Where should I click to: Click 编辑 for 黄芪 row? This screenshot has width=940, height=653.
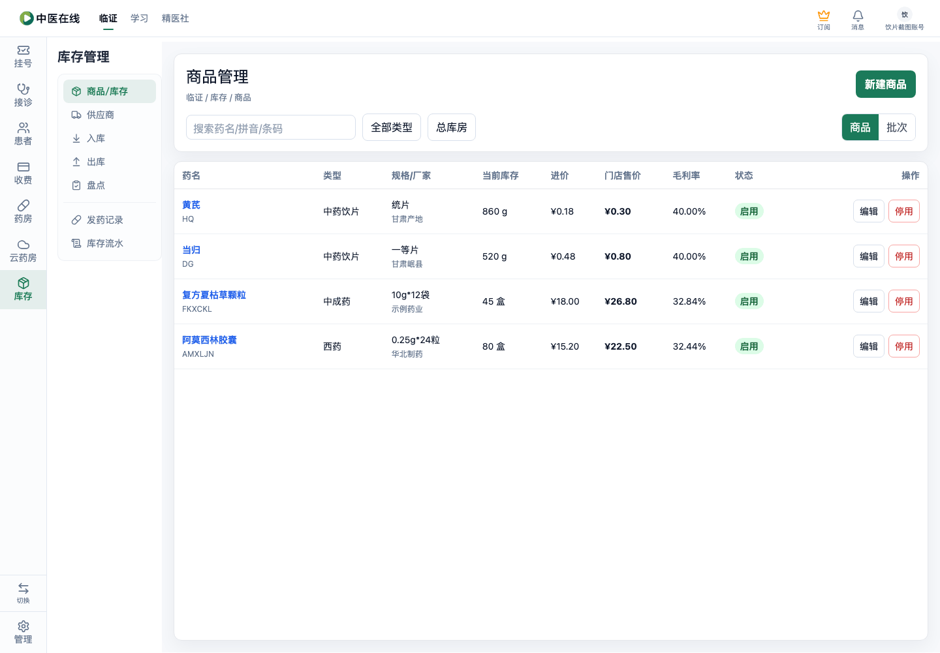pyautogui.click(x=869, y=211)
